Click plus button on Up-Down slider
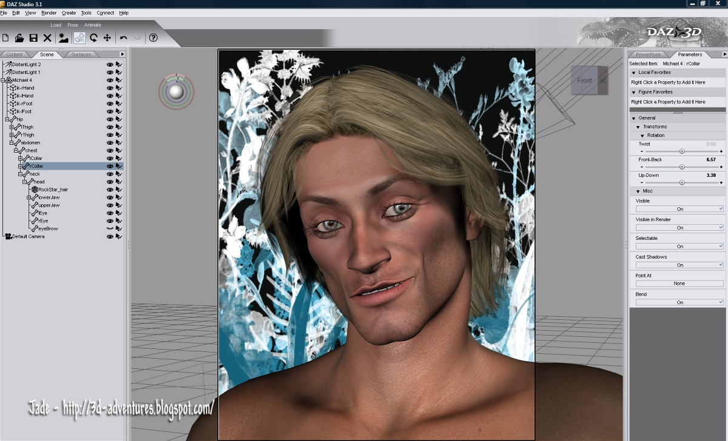This screenshot has height=441, width=728. click(721, 182)
